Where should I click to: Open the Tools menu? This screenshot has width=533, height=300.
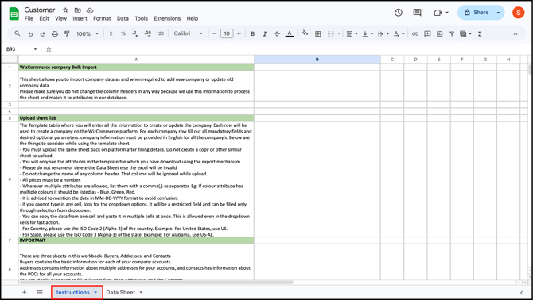point(141,18)
